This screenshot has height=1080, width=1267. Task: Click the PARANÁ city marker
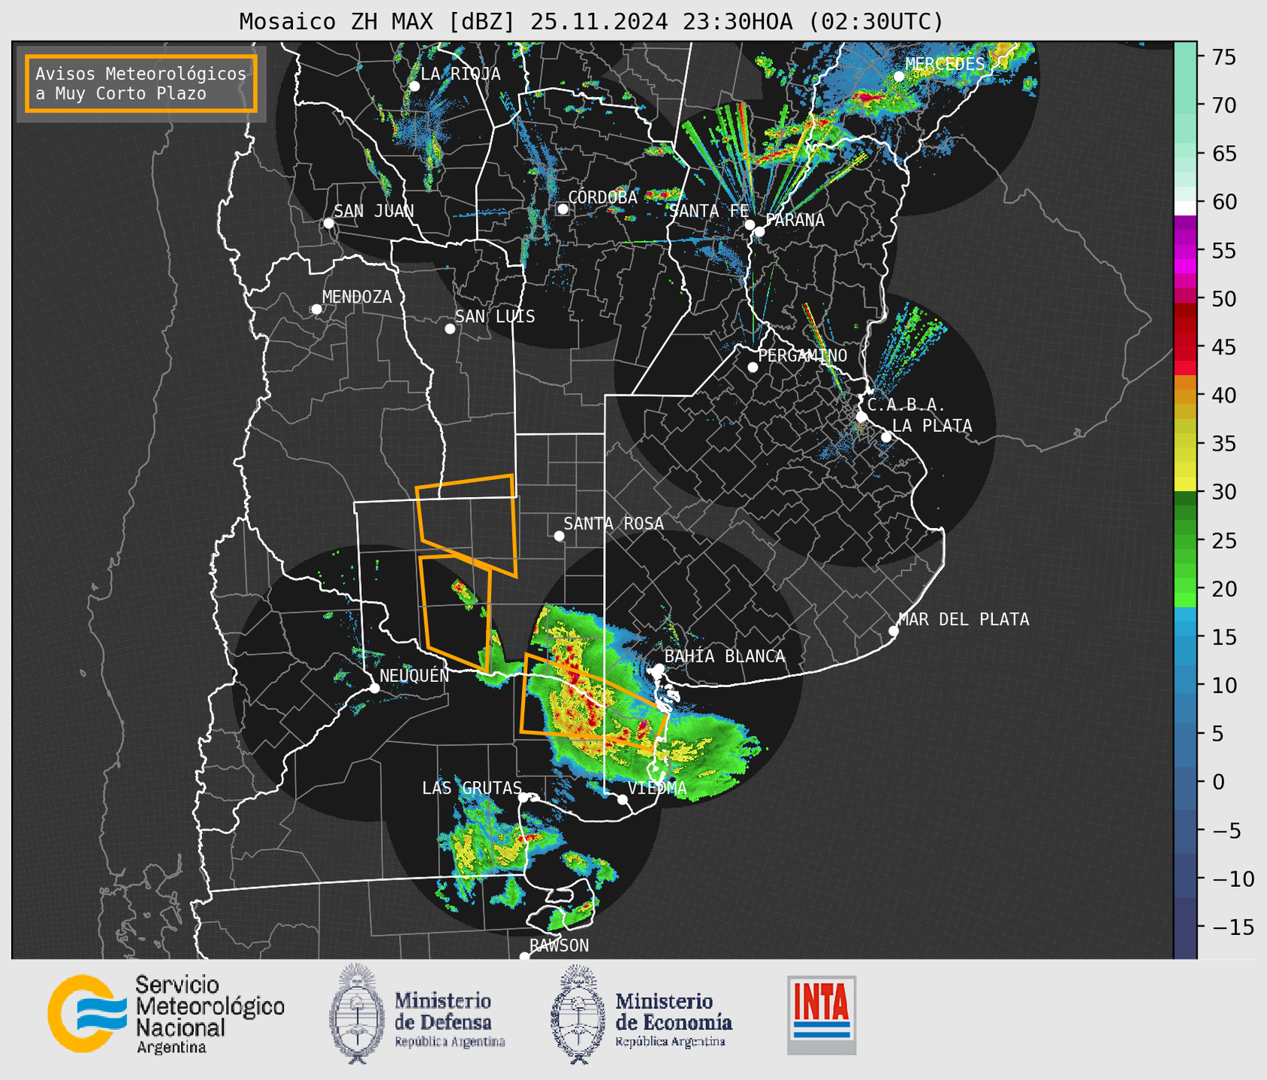(x=759, y=231)
